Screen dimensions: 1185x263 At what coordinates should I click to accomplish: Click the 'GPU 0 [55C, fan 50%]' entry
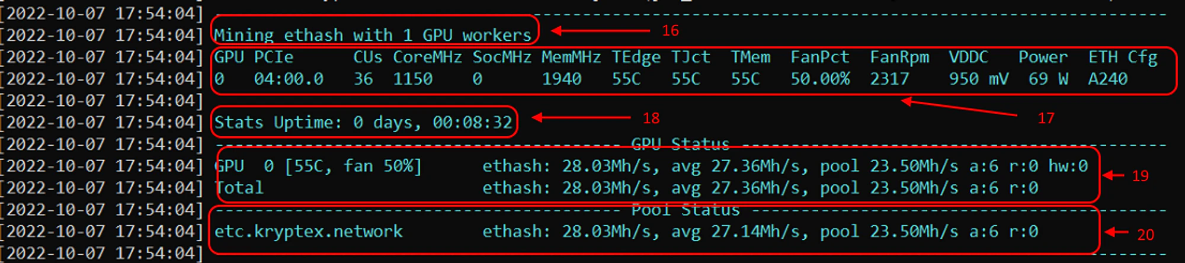point(318,166)
